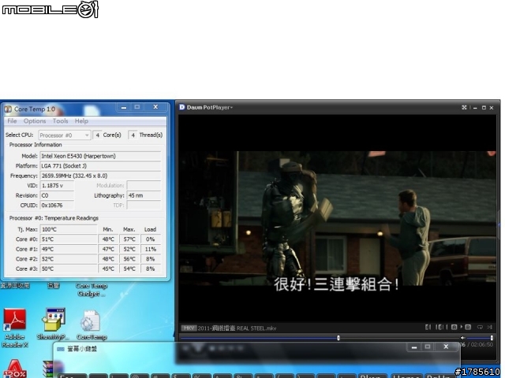Click the Platform field LGA 771
Viewport: 505px width, 378px height.
[100, 166]
